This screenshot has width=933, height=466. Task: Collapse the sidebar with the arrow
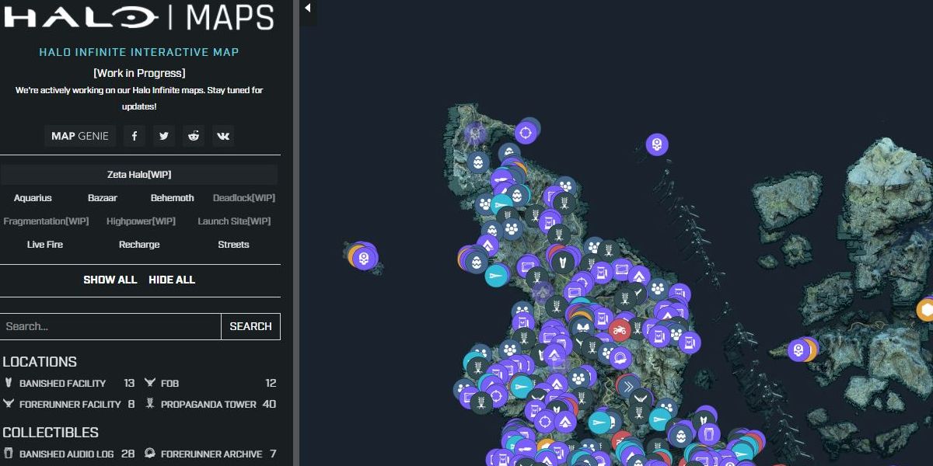[308, 8]
